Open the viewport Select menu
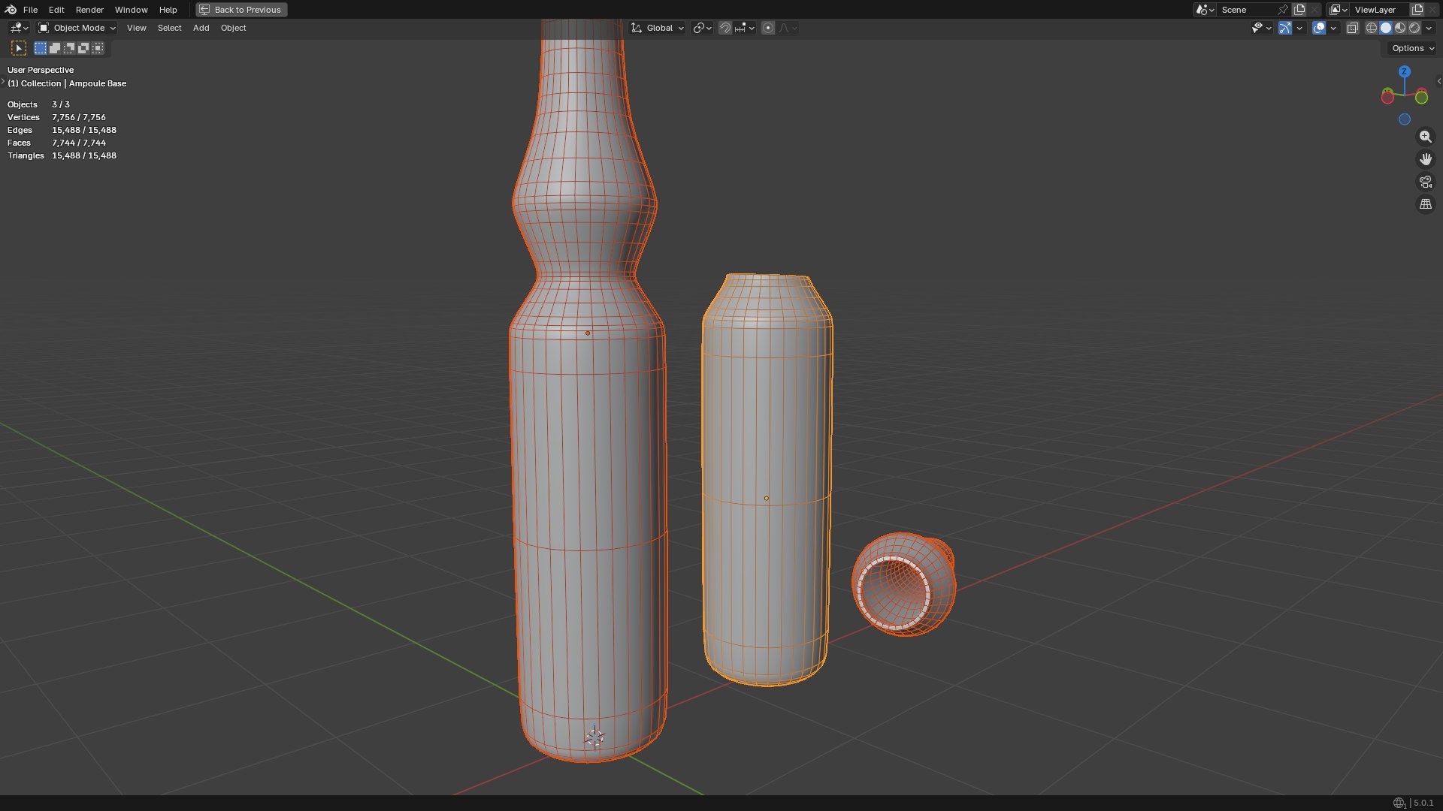Screen dimensions: 1443x811 [169, 28]
